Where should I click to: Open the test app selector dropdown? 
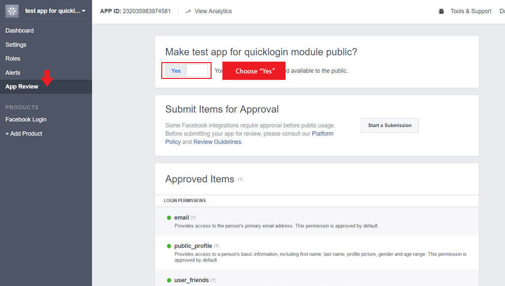pyautogui.click(x=55, y=11)
